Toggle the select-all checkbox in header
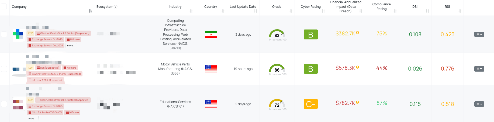 click(4, 6)
